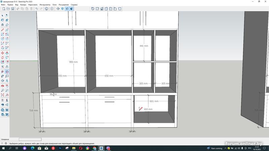Click the Rain coming weather widget

215,148
